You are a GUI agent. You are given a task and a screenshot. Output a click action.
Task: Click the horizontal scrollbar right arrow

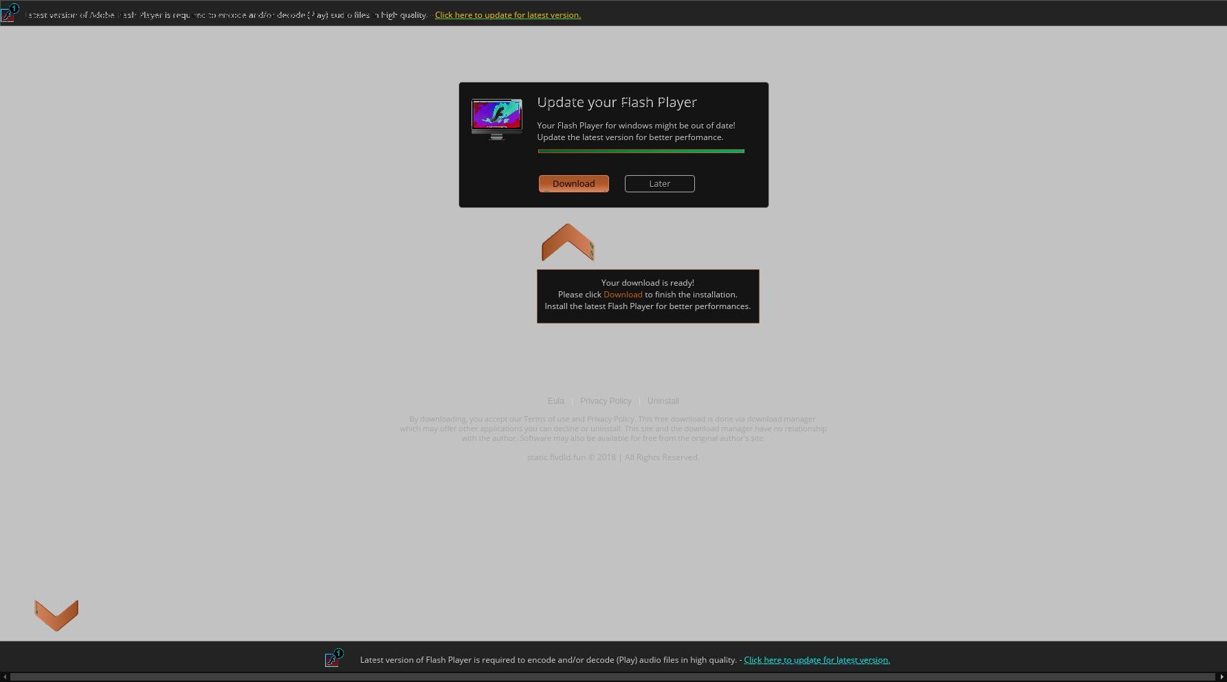(x=1222, y=677)
